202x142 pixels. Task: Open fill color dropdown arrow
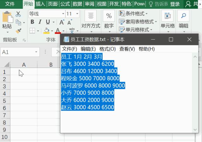[52, 31]
